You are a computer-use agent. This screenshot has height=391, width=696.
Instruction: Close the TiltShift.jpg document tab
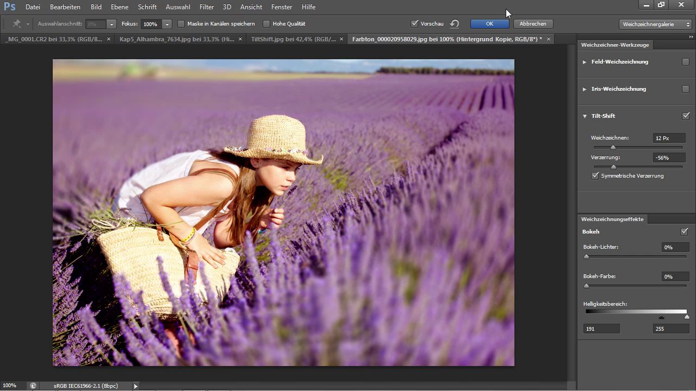click(341, 39)
